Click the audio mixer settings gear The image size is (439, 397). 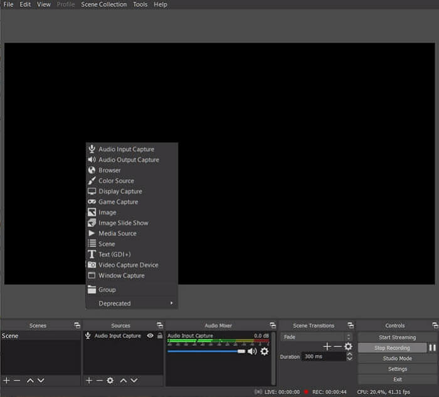tap(264, 351)
